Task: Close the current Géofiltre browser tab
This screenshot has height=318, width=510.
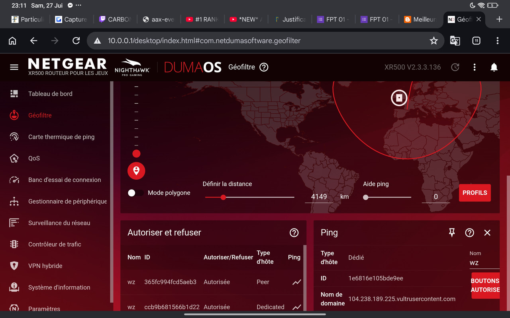Action: click(479, 19)
